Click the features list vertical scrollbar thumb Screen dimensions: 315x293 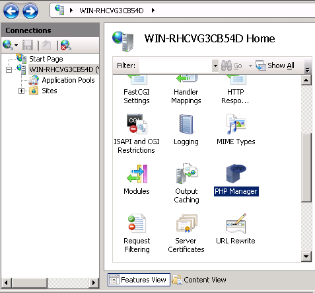click(x=306, y=167)
